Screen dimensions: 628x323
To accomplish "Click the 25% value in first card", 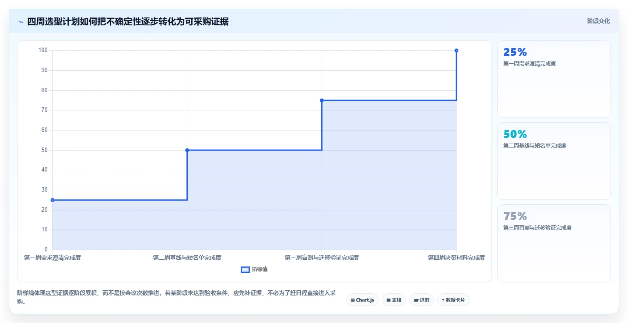I will (515, 52).
